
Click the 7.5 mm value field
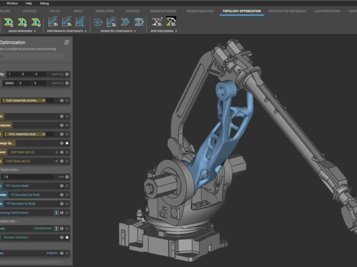[28, 177]
